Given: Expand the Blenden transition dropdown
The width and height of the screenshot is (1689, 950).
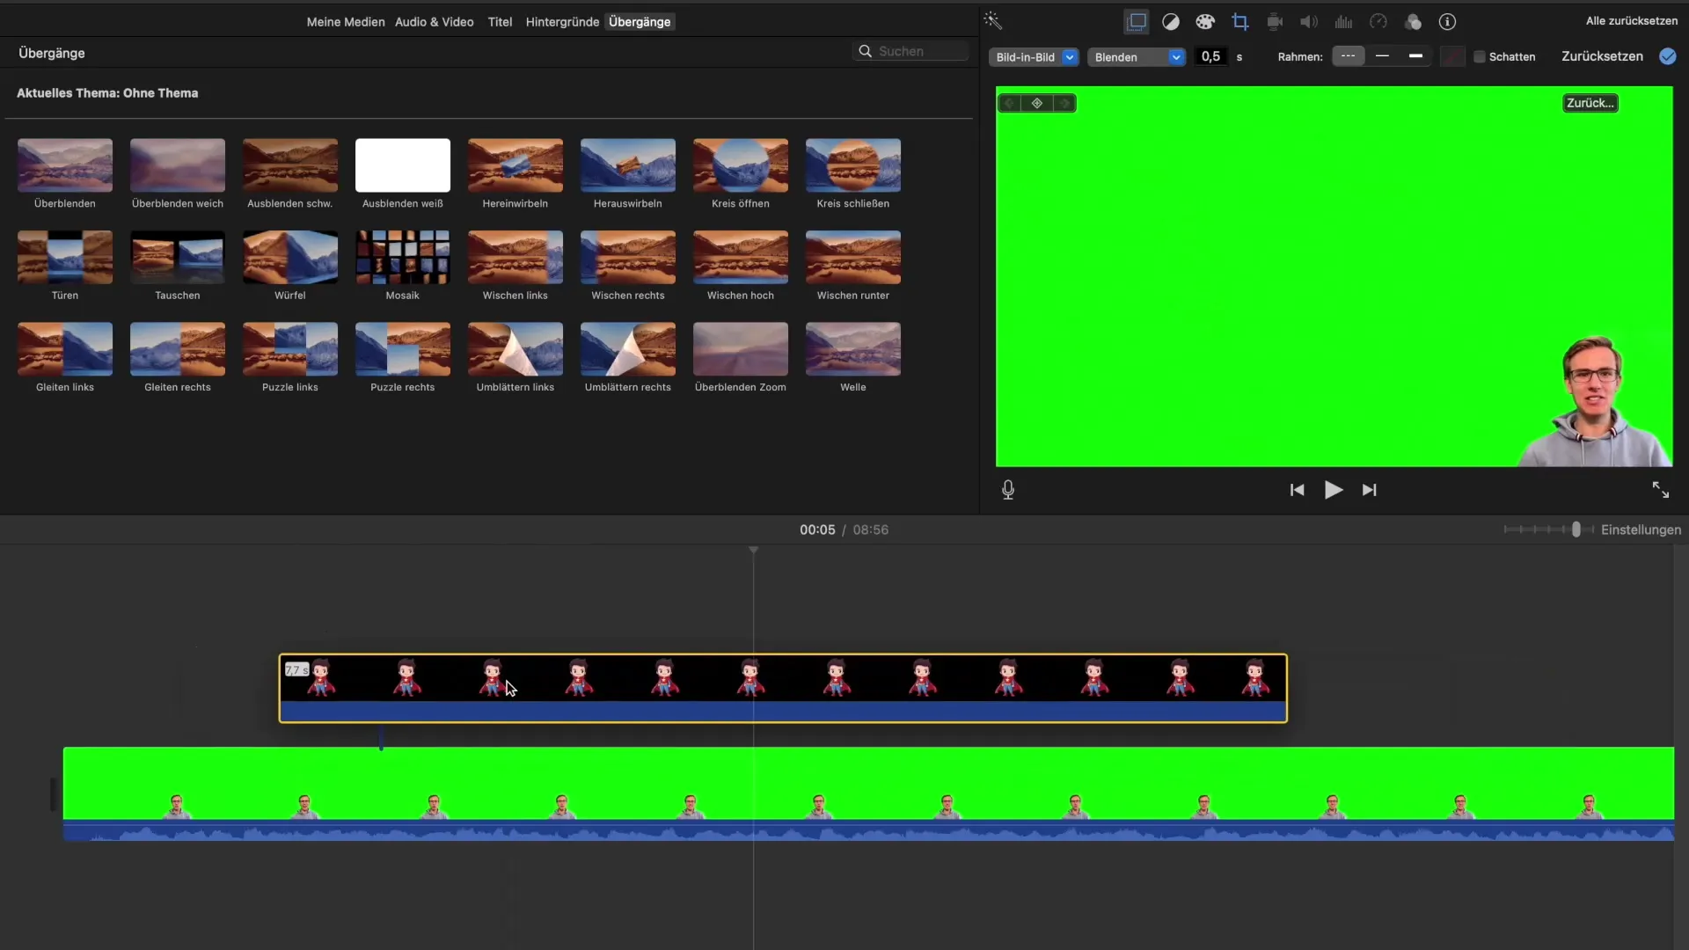Looking at the screenshot, I should point(1137,57).
